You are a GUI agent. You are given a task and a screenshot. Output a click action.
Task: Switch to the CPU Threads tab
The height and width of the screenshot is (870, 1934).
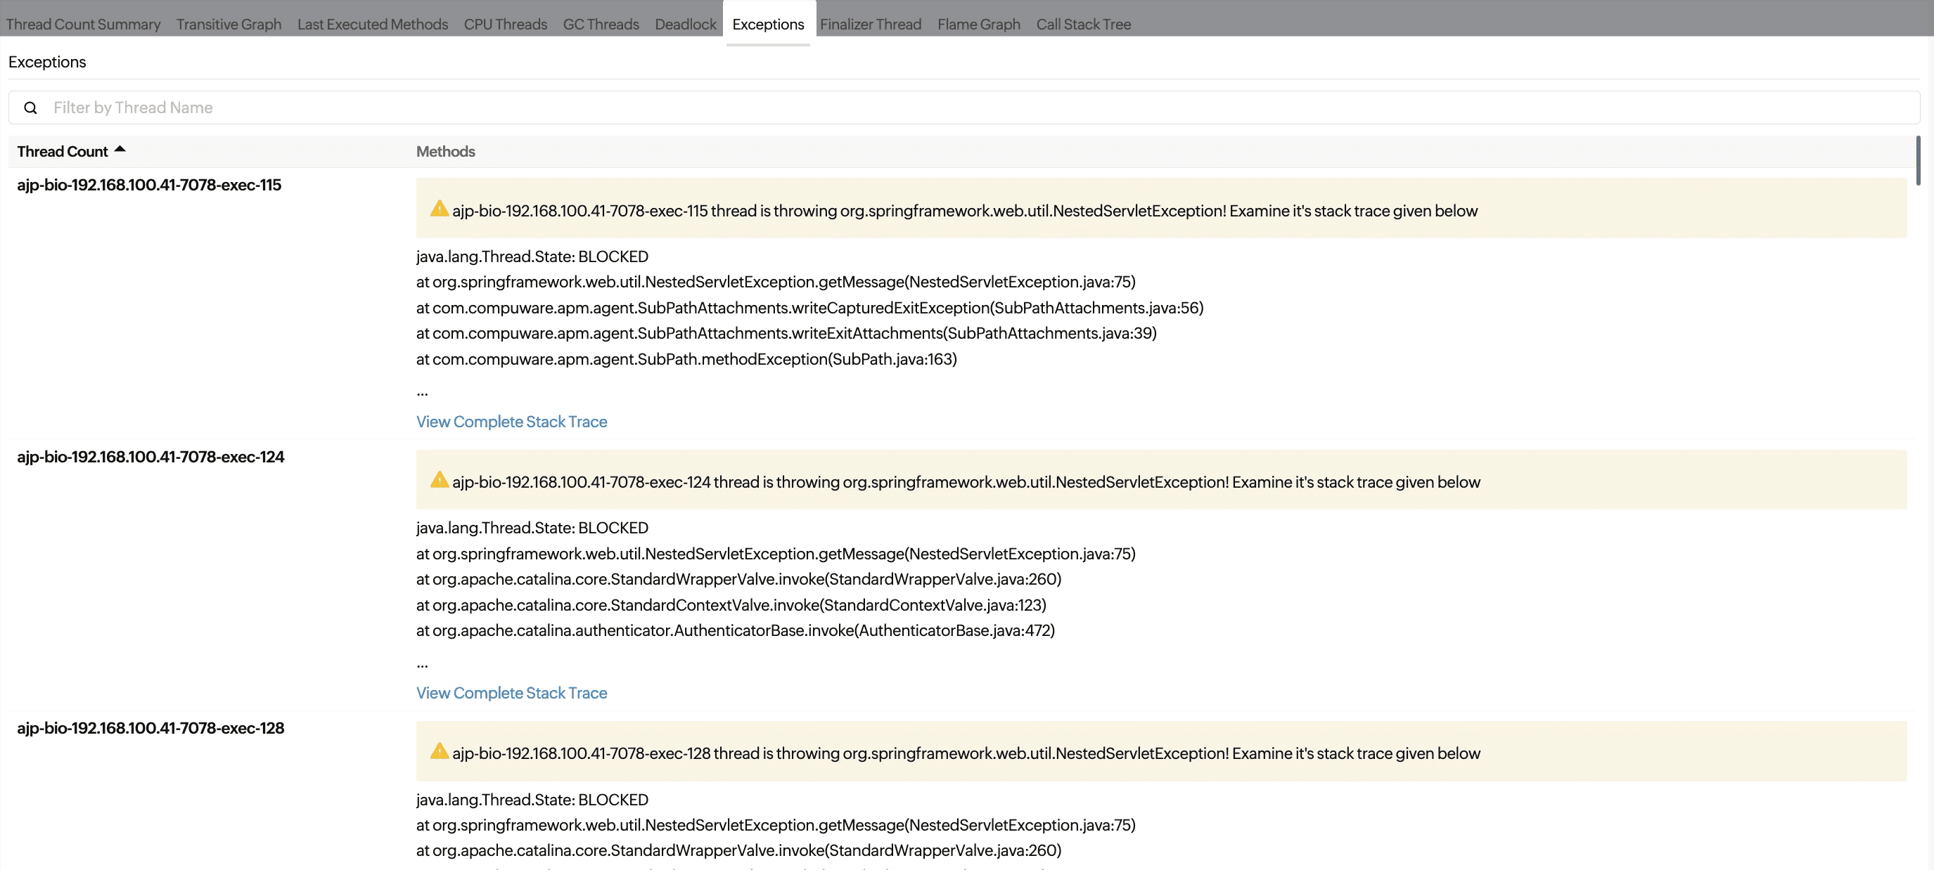(505, 24)
